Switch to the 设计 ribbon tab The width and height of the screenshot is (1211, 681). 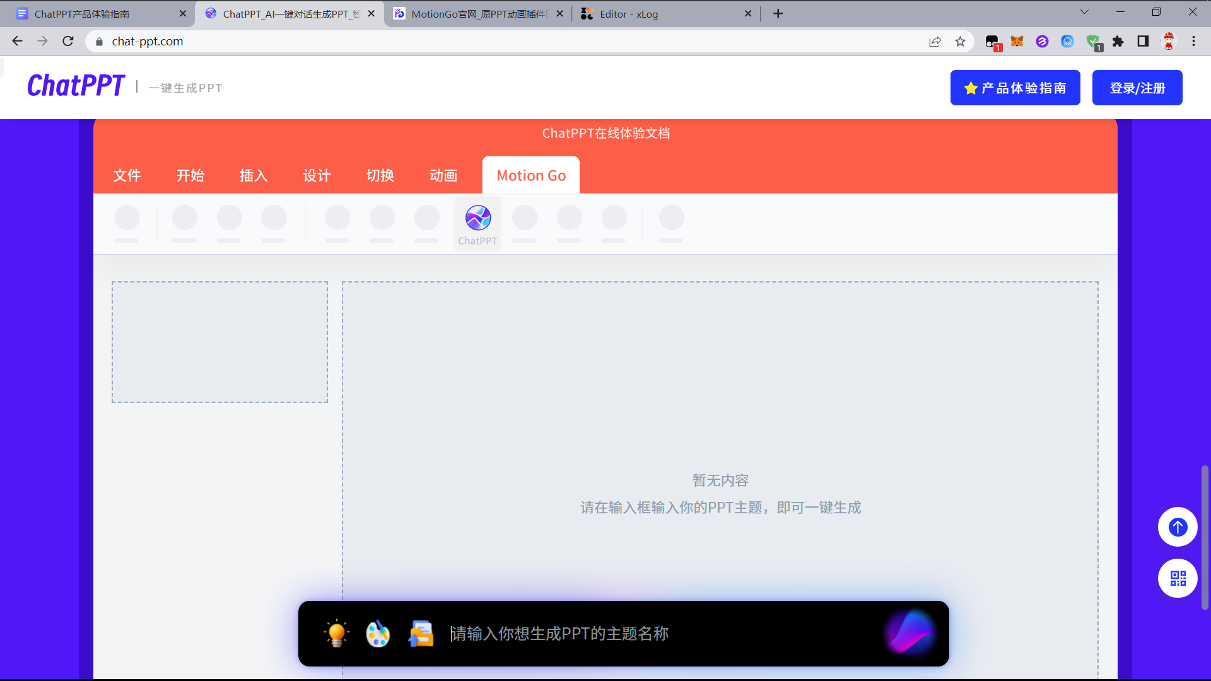pos(317,175)
